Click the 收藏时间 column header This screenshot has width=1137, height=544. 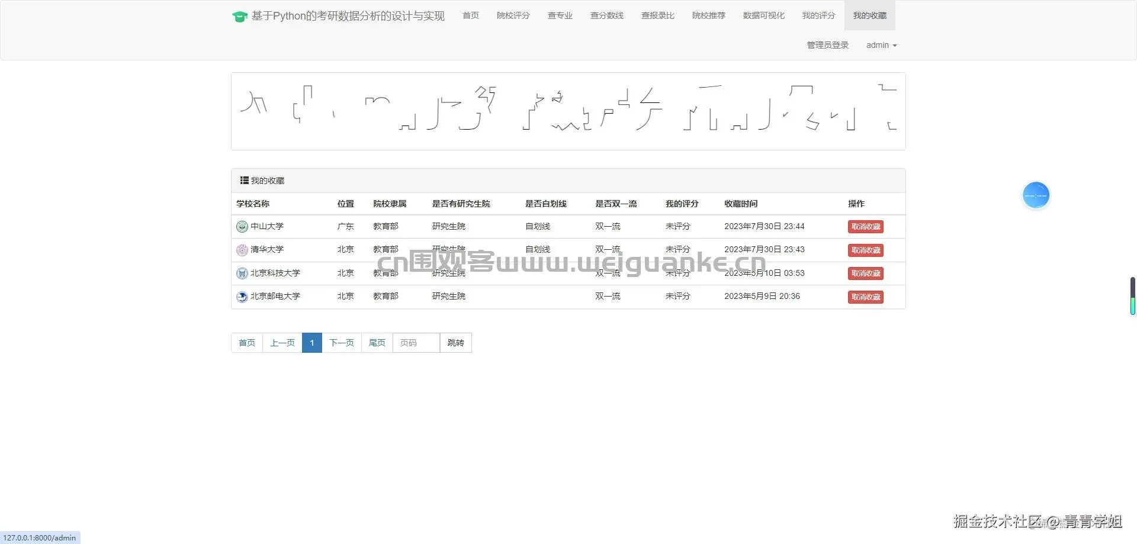pos(741,204)
